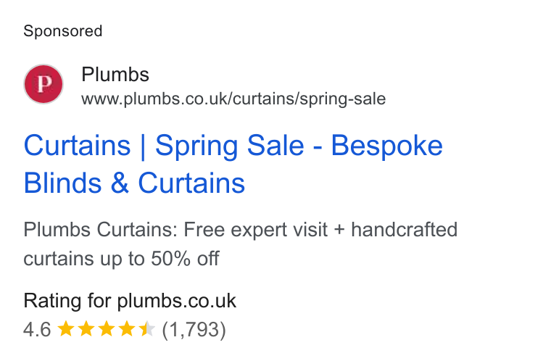The image size is (551, 361).
Task: Open the Curtains Spring Sale headline link
Action: click(x=233, y=164)
